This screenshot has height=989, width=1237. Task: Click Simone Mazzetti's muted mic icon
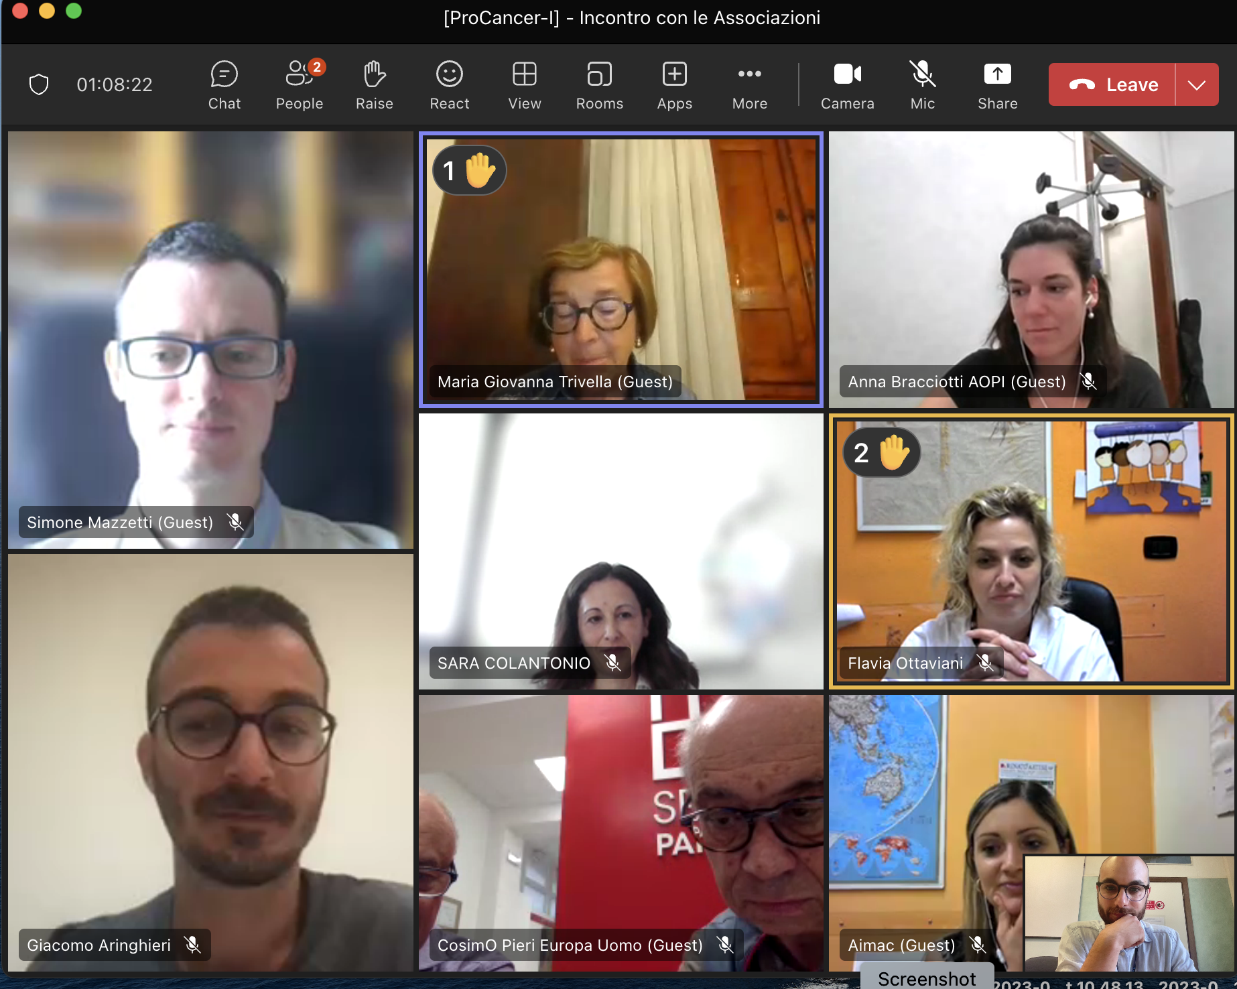(x=235, y=522)
